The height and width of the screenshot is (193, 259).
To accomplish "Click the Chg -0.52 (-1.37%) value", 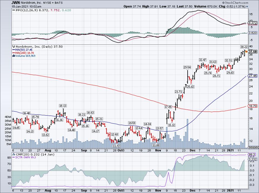I will 232,6.
